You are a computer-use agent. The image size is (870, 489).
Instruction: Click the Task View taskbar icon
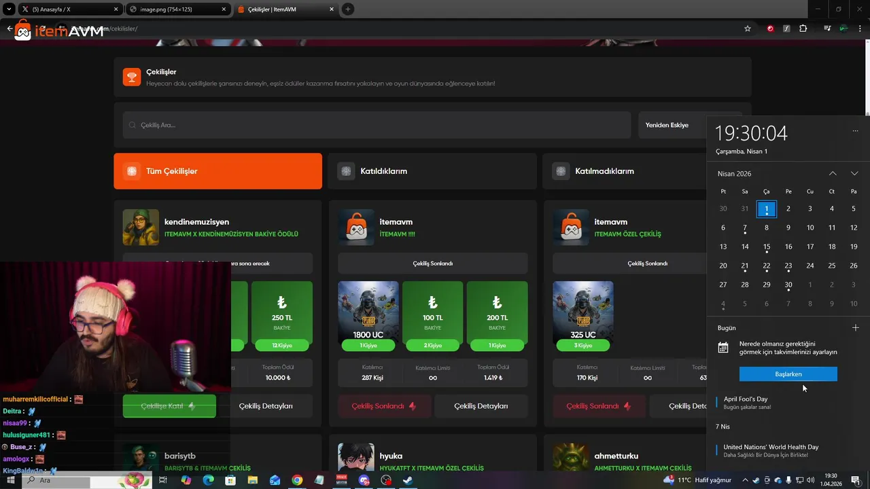click(x=163, y=480)
